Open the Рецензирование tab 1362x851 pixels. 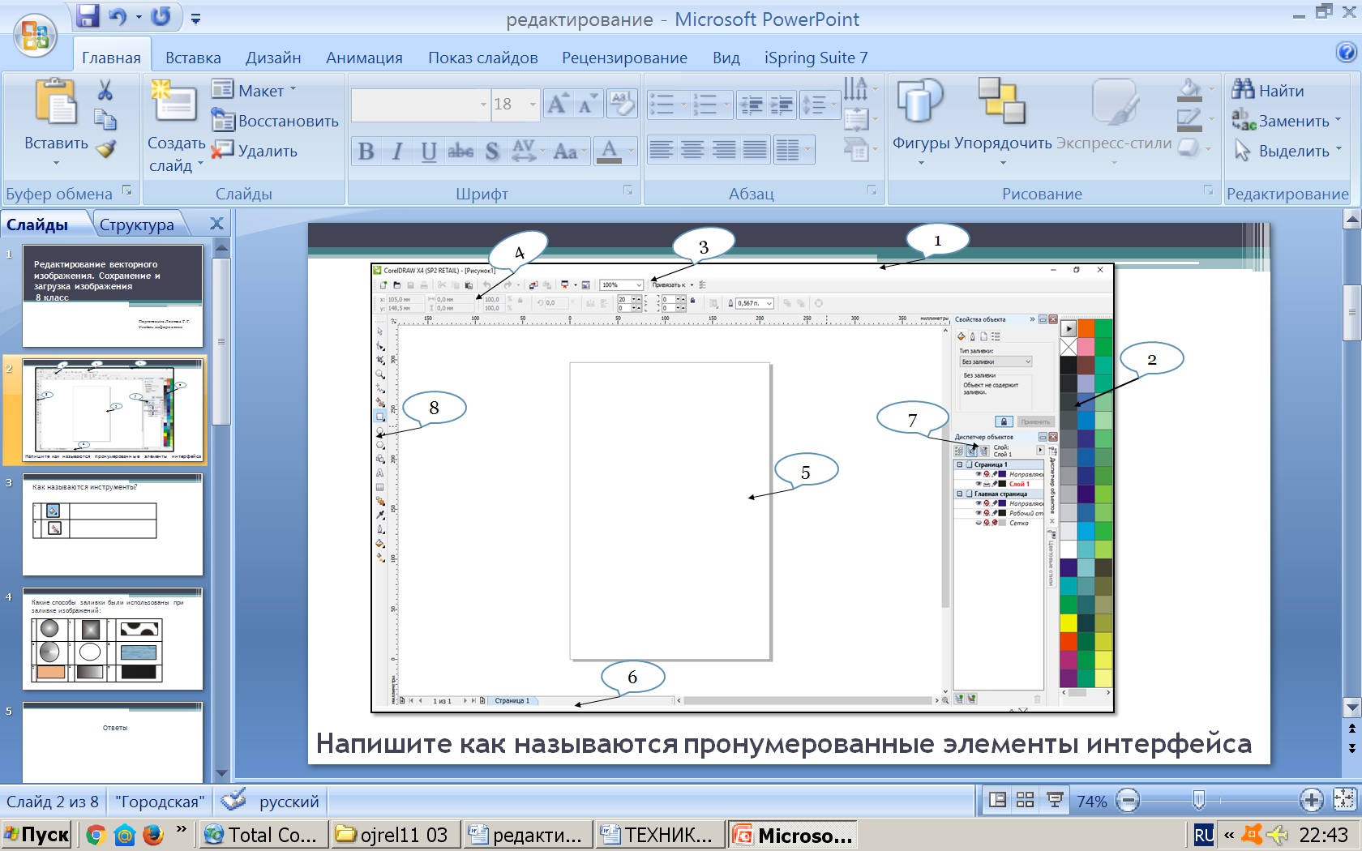tap(624, 58)
